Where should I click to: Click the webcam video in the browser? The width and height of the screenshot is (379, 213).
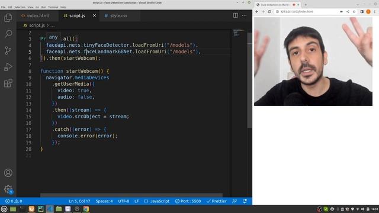[313, 62]
